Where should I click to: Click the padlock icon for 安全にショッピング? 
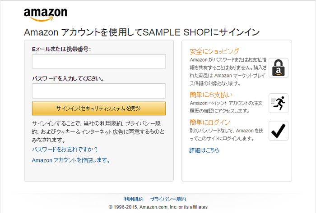pyautogui.click(x=279, y=68)
